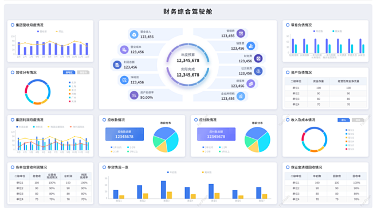Click the 财务综合驾驶舱 dashboard title

[x=188, y=11]
